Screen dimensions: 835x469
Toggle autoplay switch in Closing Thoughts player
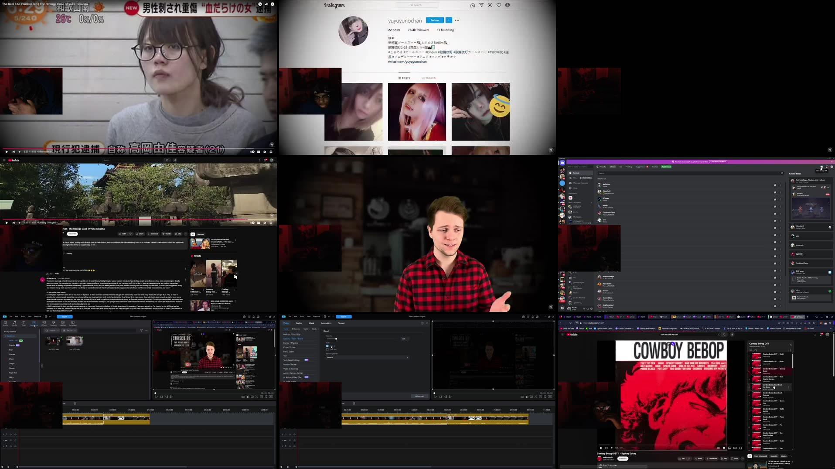click(252, 223)
